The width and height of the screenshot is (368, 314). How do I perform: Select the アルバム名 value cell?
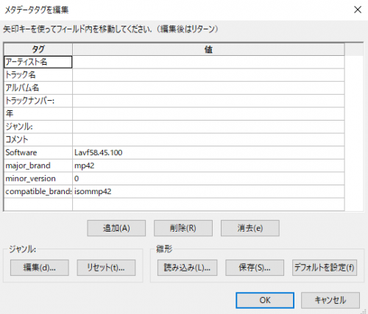point(208,88)
